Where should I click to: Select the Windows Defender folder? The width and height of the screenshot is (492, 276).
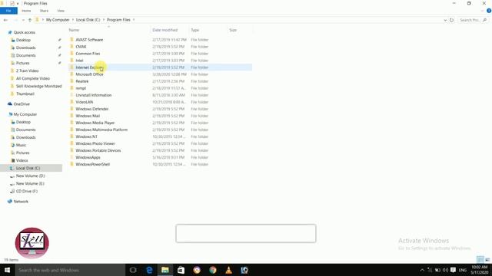click(92, 109)
